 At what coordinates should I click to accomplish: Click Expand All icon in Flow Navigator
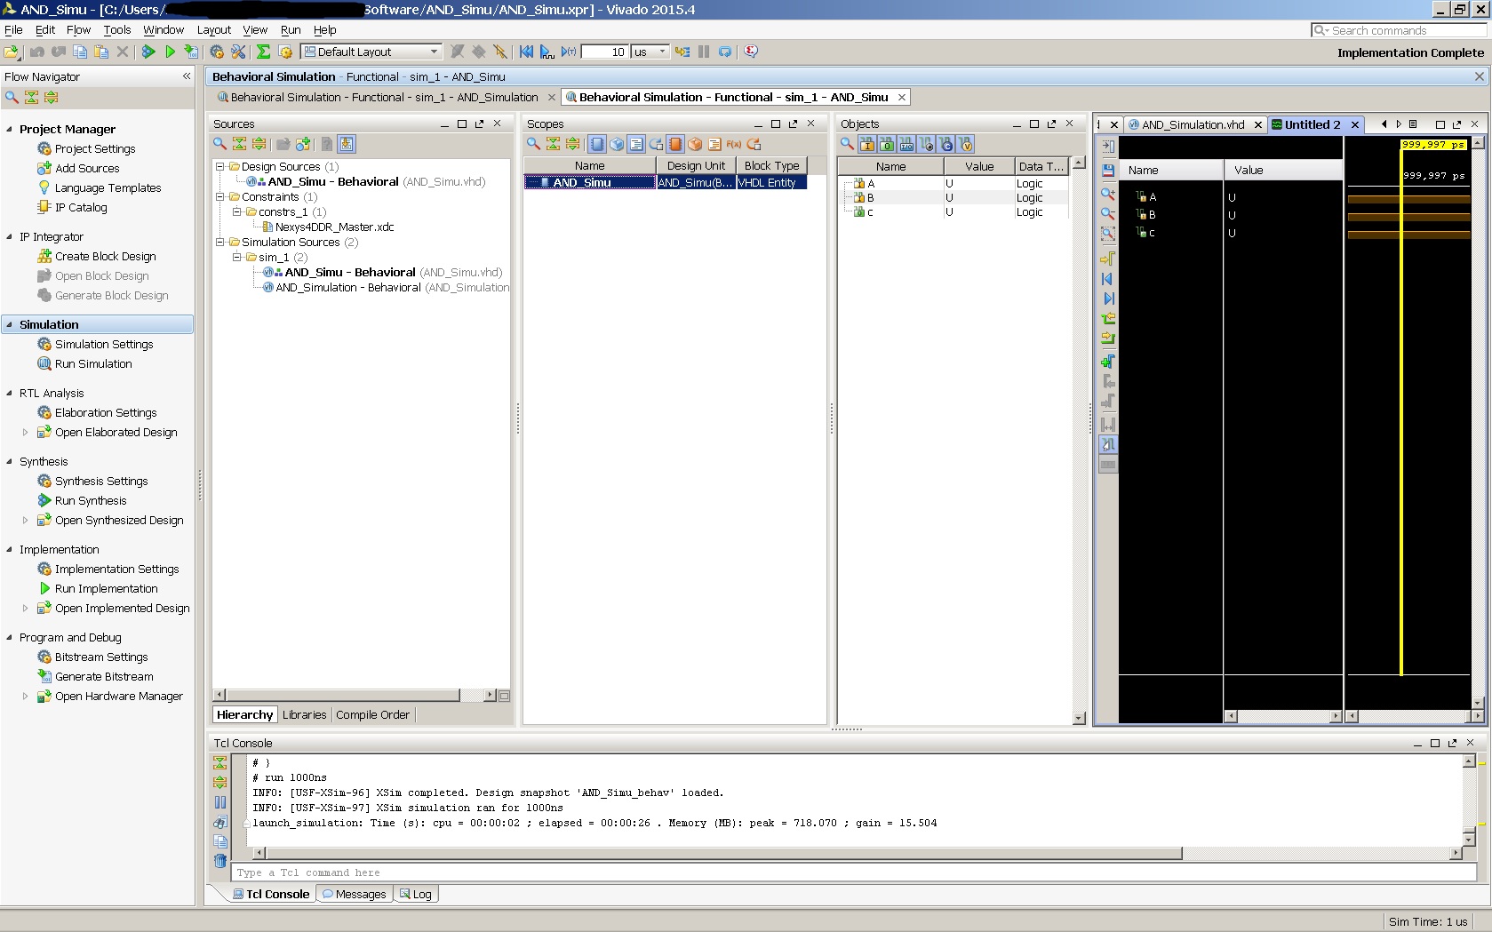click(x=51, y=97)
